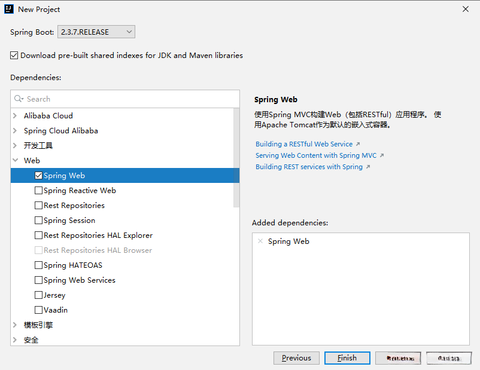Select the Vaadin dependency row
The image size is (480, 370).
click(x=56, y=310)
